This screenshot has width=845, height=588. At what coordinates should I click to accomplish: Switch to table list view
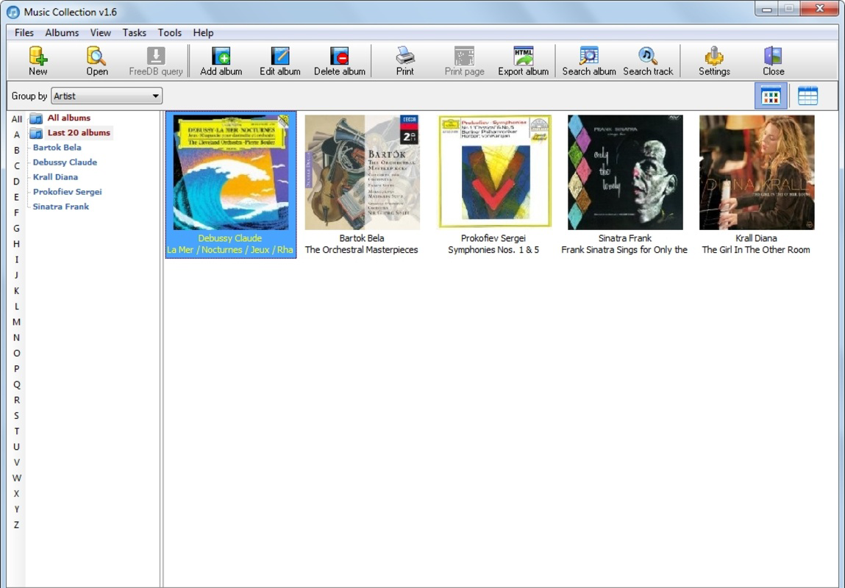point(807,96)
